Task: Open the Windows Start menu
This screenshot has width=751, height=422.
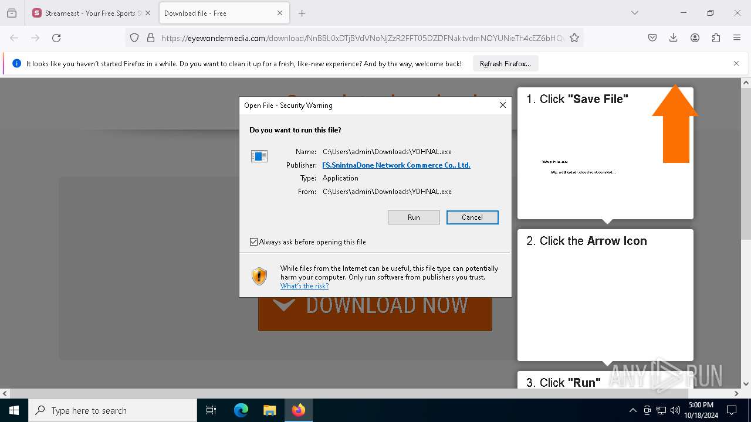Action: 14,410
